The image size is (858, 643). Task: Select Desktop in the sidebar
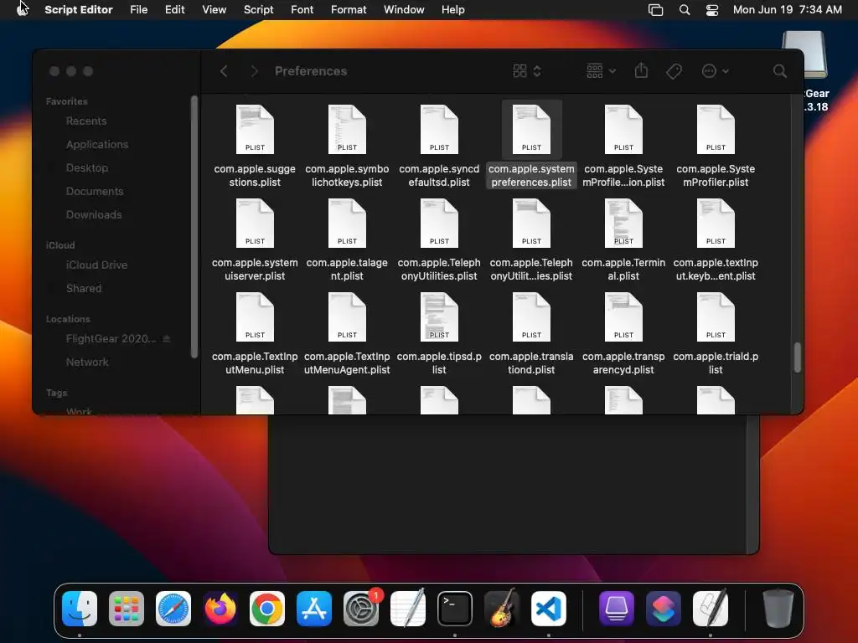coord(87,167)
